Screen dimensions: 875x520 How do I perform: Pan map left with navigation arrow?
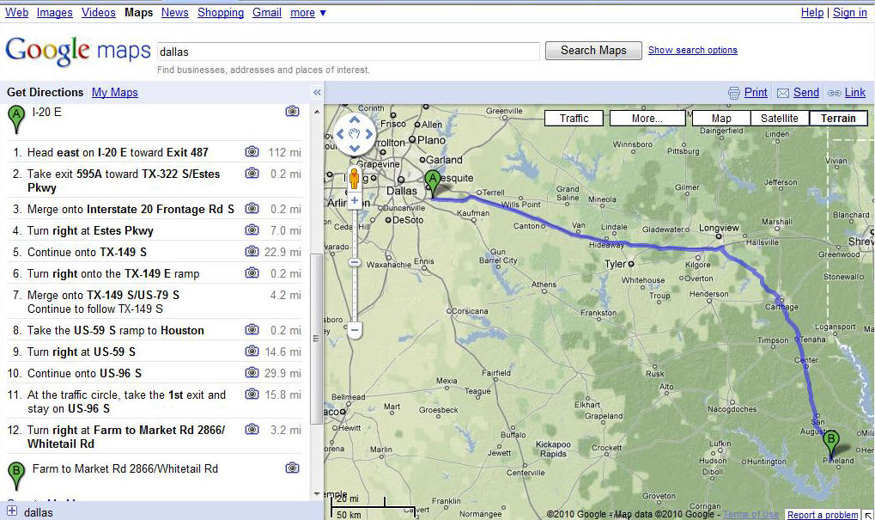pos(340,134)
